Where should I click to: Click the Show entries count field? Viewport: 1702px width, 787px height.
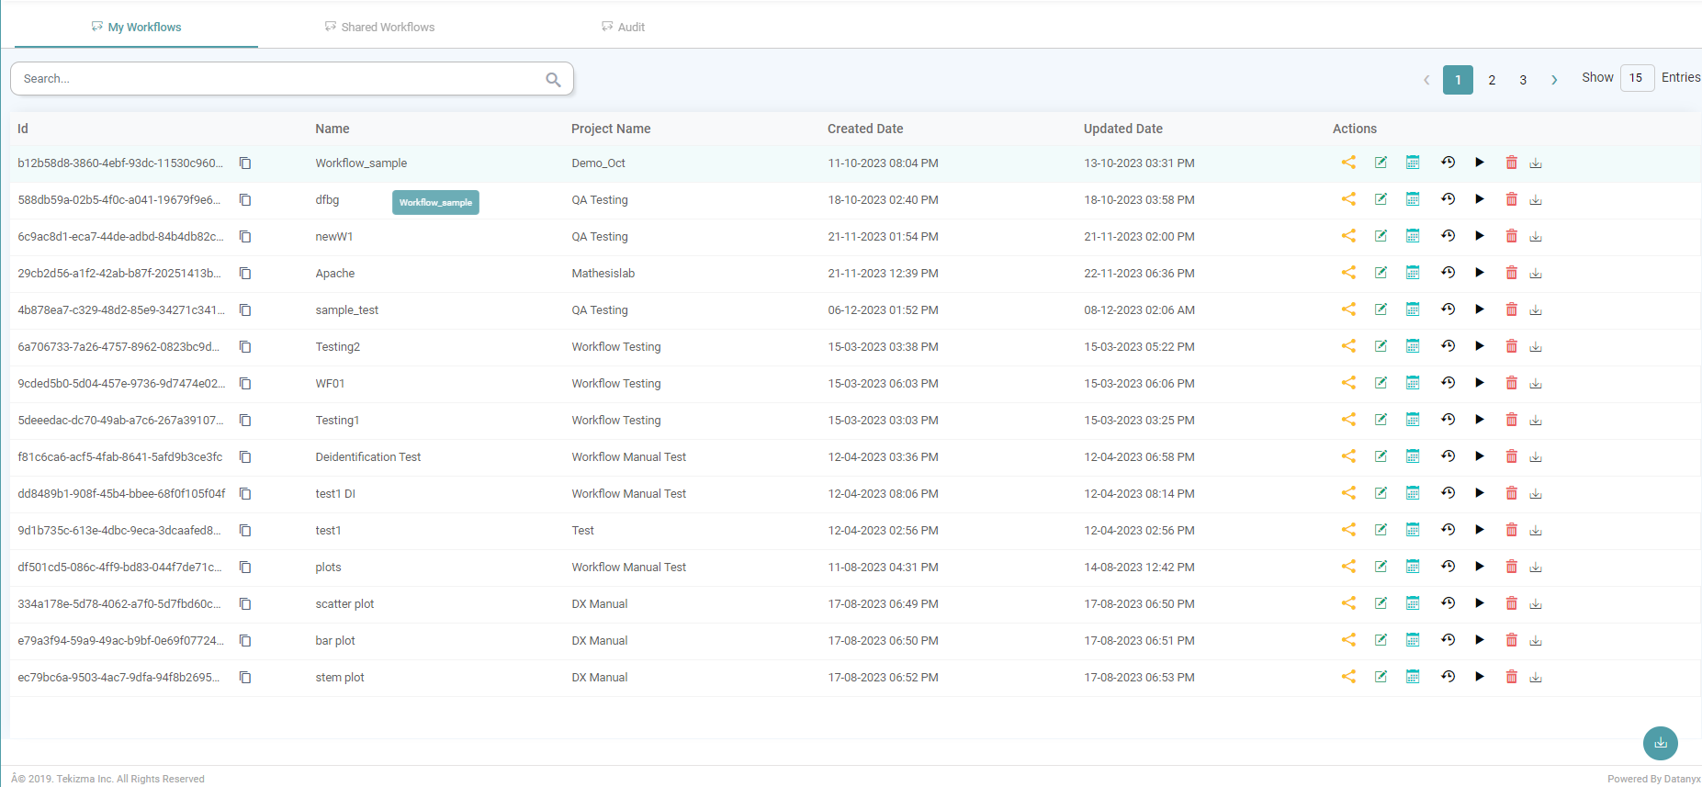(1637, 78)
